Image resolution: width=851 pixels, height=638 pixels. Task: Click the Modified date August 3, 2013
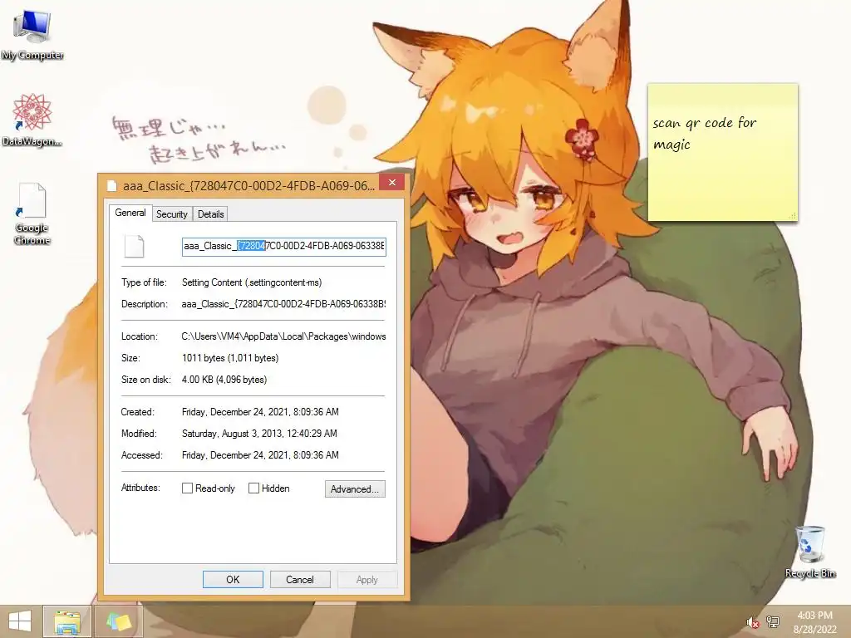[x=259, y=434]
